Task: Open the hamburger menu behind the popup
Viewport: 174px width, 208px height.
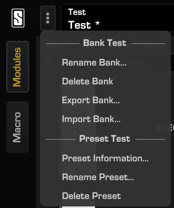Action: (48, 63)
